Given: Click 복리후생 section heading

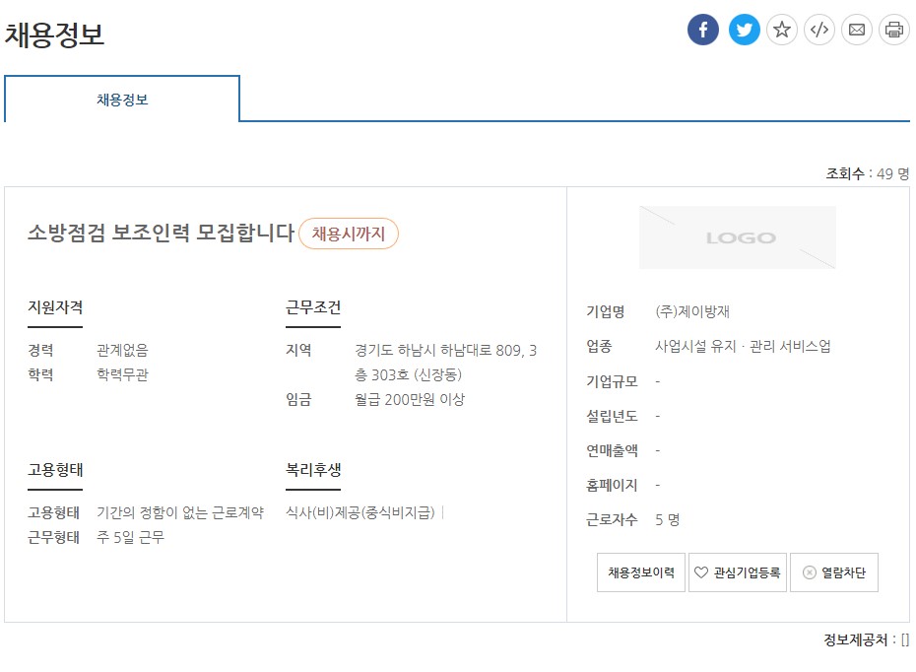Looking at the screenshot, I should pyautogui.click(x=313, y=470).
